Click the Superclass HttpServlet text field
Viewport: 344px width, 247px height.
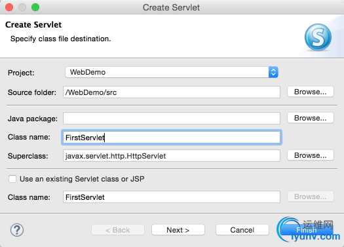tap(172, 156)
